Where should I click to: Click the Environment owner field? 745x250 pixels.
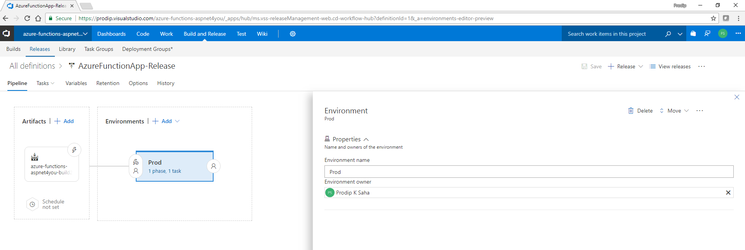529,193
